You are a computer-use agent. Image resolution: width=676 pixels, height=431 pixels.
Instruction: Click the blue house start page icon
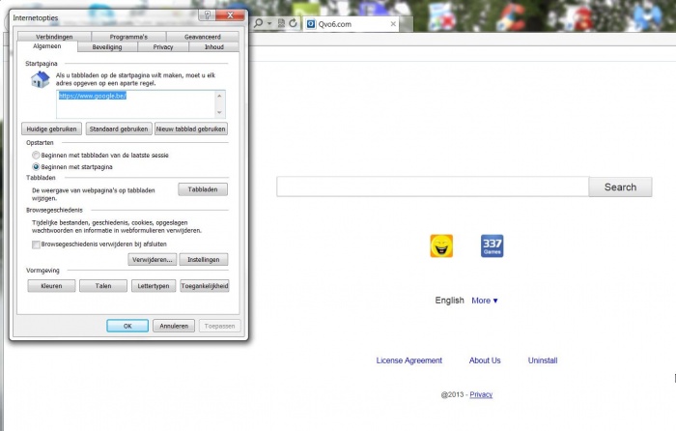point(41,80)
